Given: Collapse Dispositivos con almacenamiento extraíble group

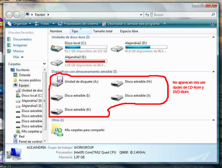Looking at the screenshot, I should pos(214,72).
